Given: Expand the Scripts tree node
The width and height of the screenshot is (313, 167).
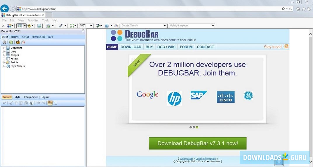Looking at the screenshot, I should point(4,62).
